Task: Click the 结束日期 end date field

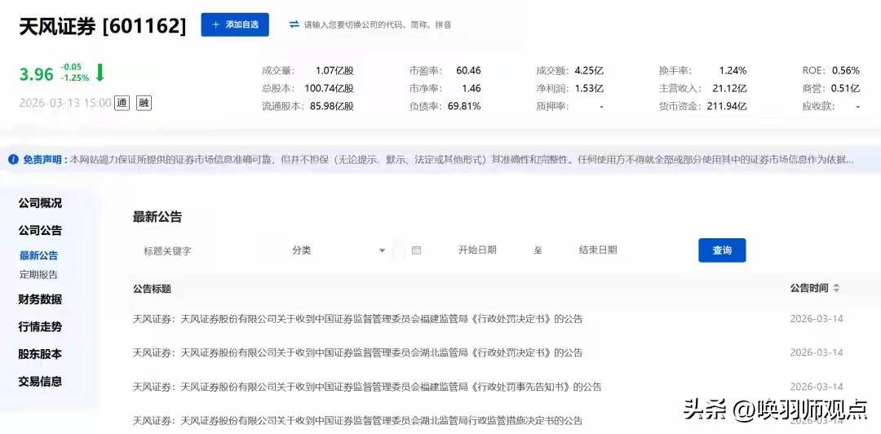Action: point(598,250)
